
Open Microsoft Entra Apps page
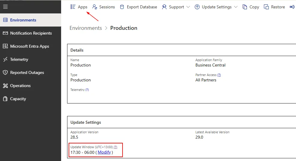coord(31,46)
